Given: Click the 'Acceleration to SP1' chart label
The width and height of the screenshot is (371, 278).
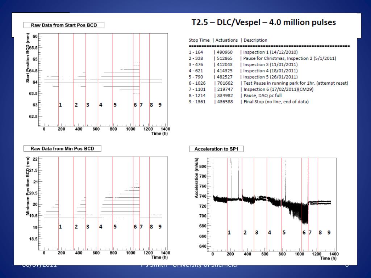Looking at the screenshot, I should click(216, 149).
